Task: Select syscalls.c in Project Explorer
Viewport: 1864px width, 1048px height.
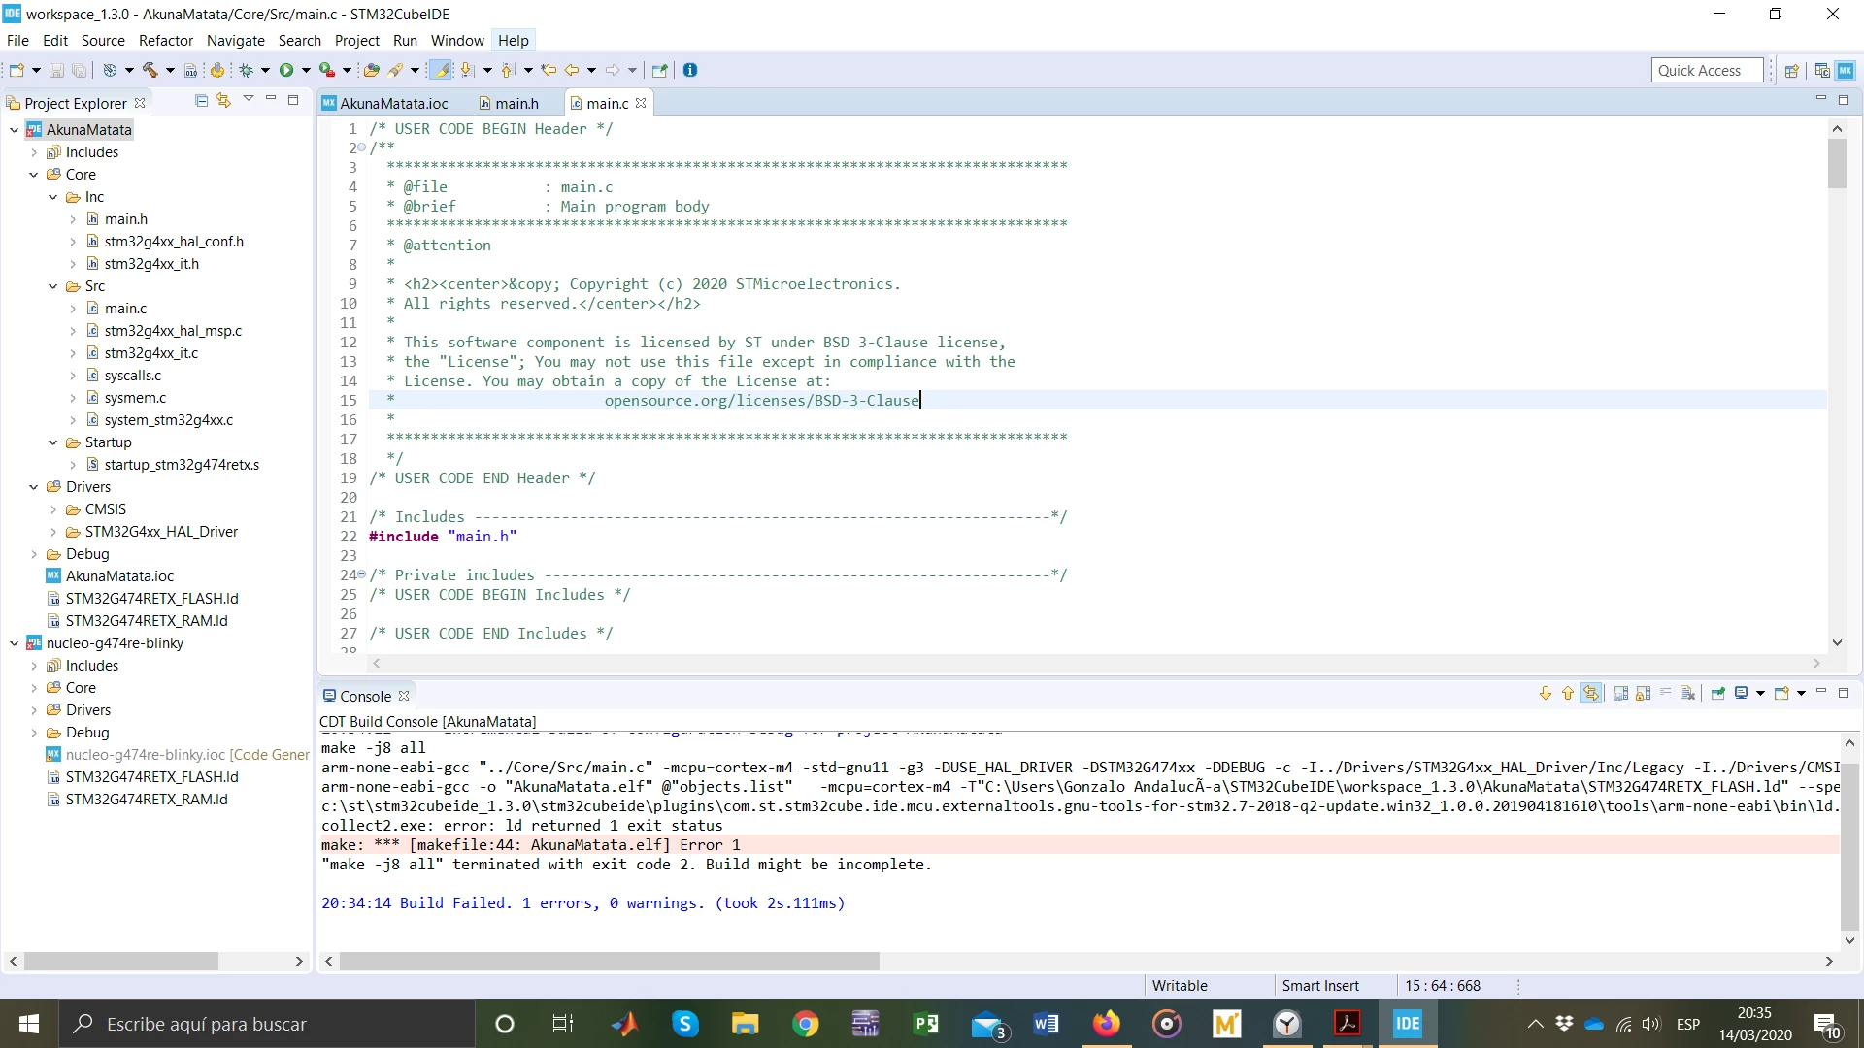Action: click(133, 376)
